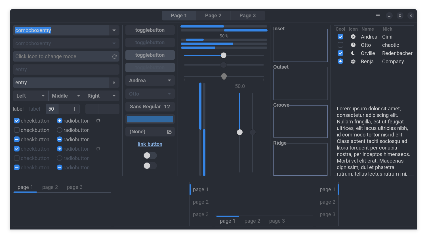Click the link button hyperlink
The image size is (427, 240).
(x=150, y=144)
